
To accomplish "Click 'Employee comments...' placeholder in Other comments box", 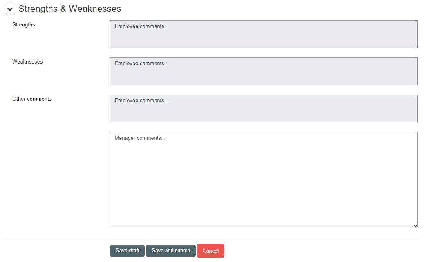I will pos(141,101).
